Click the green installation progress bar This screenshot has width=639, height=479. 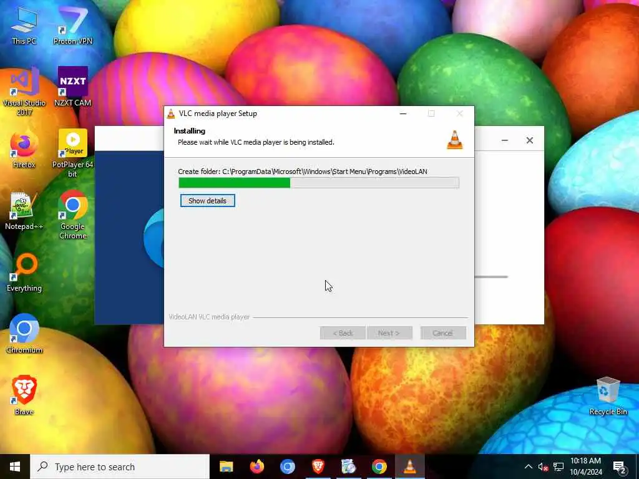[319, 183]
